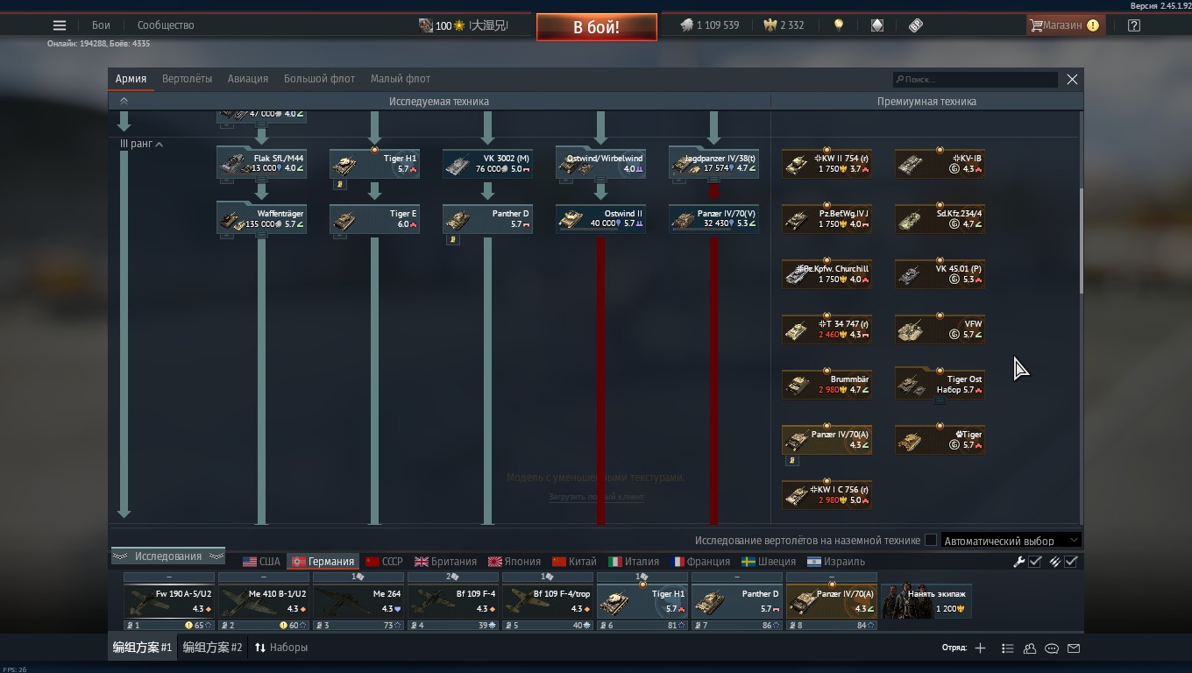Open the hamburger main menu
1192x673 pixels.
point(60,25)
